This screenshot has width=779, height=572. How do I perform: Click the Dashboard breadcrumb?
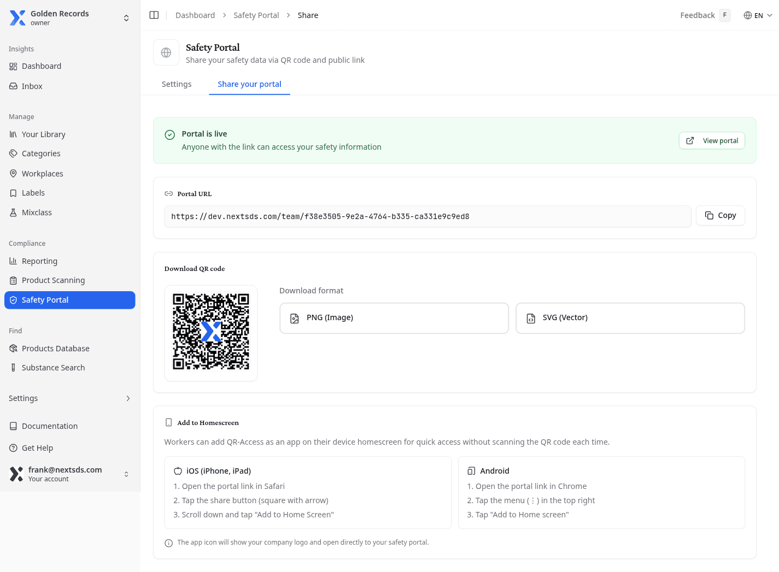tap(195, 15)
